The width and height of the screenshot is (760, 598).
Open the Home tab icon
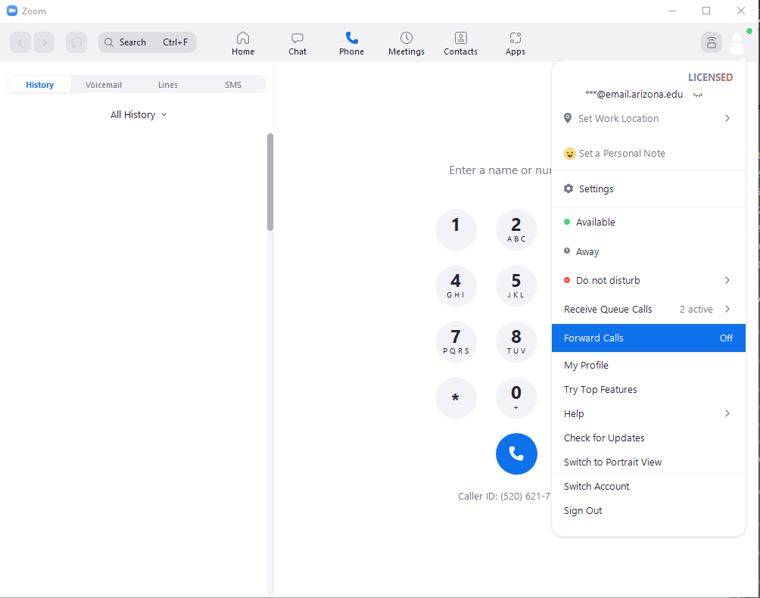[x=243, y=38]
